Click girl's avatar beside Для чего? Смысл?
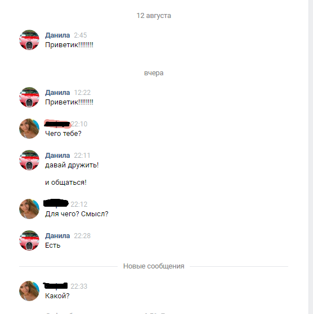Screen dimensions: 313x314 (x=29, y=209)
